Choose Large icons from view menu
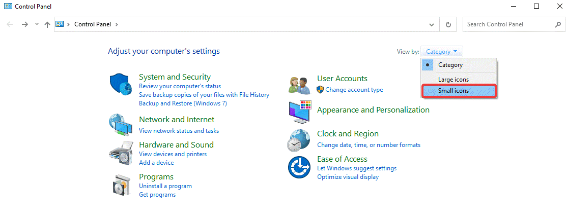The width and height of the screenshot is (567, 220). (453, 80)
